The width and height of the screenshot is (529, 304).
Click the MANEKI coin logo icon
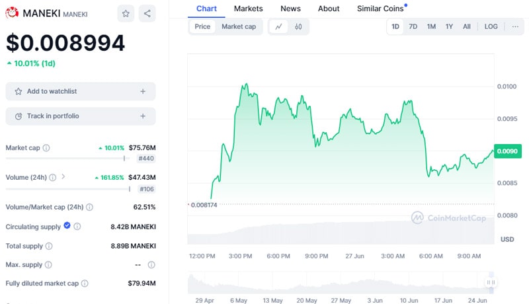point(12,13)
